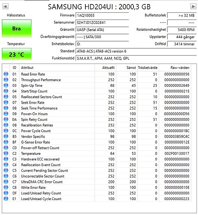Select the Spin-Up Time attribute name
Image resolution: width=198 pixels, height=215 pixels.
point(32,86)
